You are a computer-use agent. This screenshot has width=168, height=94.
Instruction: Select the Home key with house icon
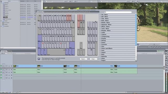coord(81,25)
